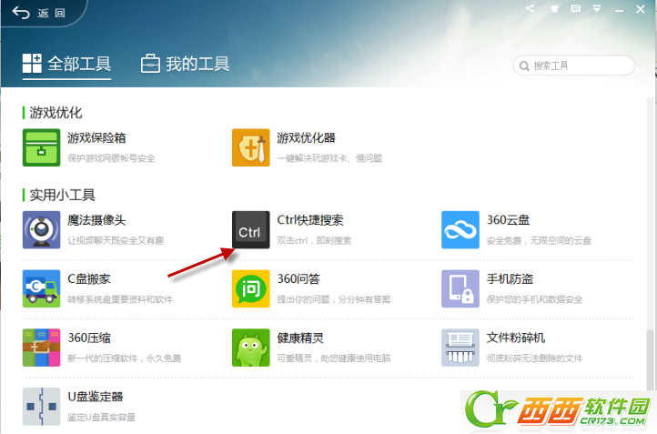Click the share icon in title bar

[x=530, y=8]
